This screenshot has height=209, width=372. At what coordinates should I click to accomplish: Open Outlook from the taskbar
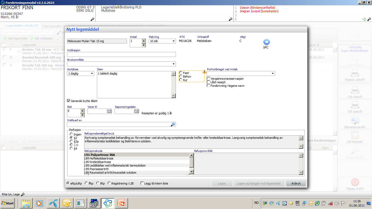point(67,203)
